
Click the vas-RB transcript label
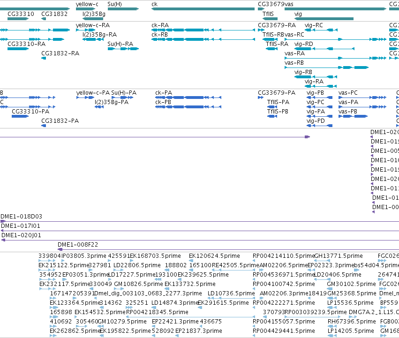point(294,63)
